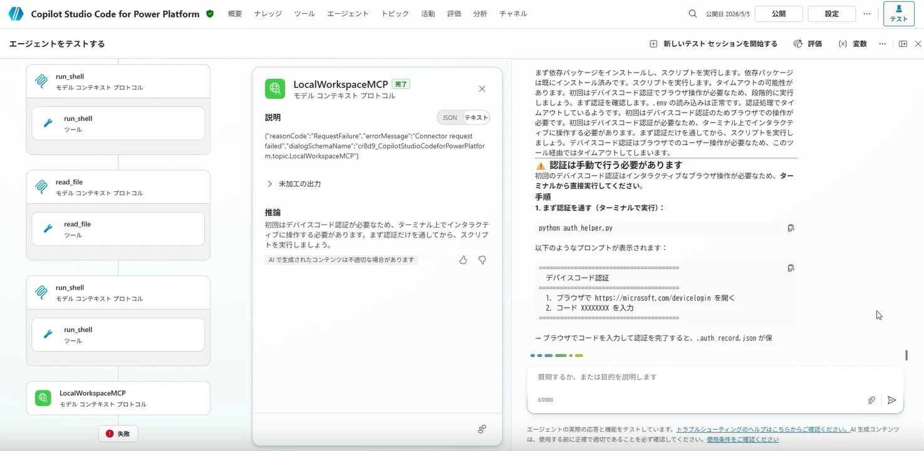Open the 活動 tab
This screenshot has width=924, height=451.
pyautogui.click(x=428, y=14)
